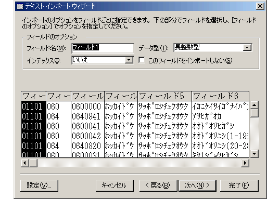Screen dimensions: 267x199
Task: Click the キャンセル button
Action: (115, 185)
